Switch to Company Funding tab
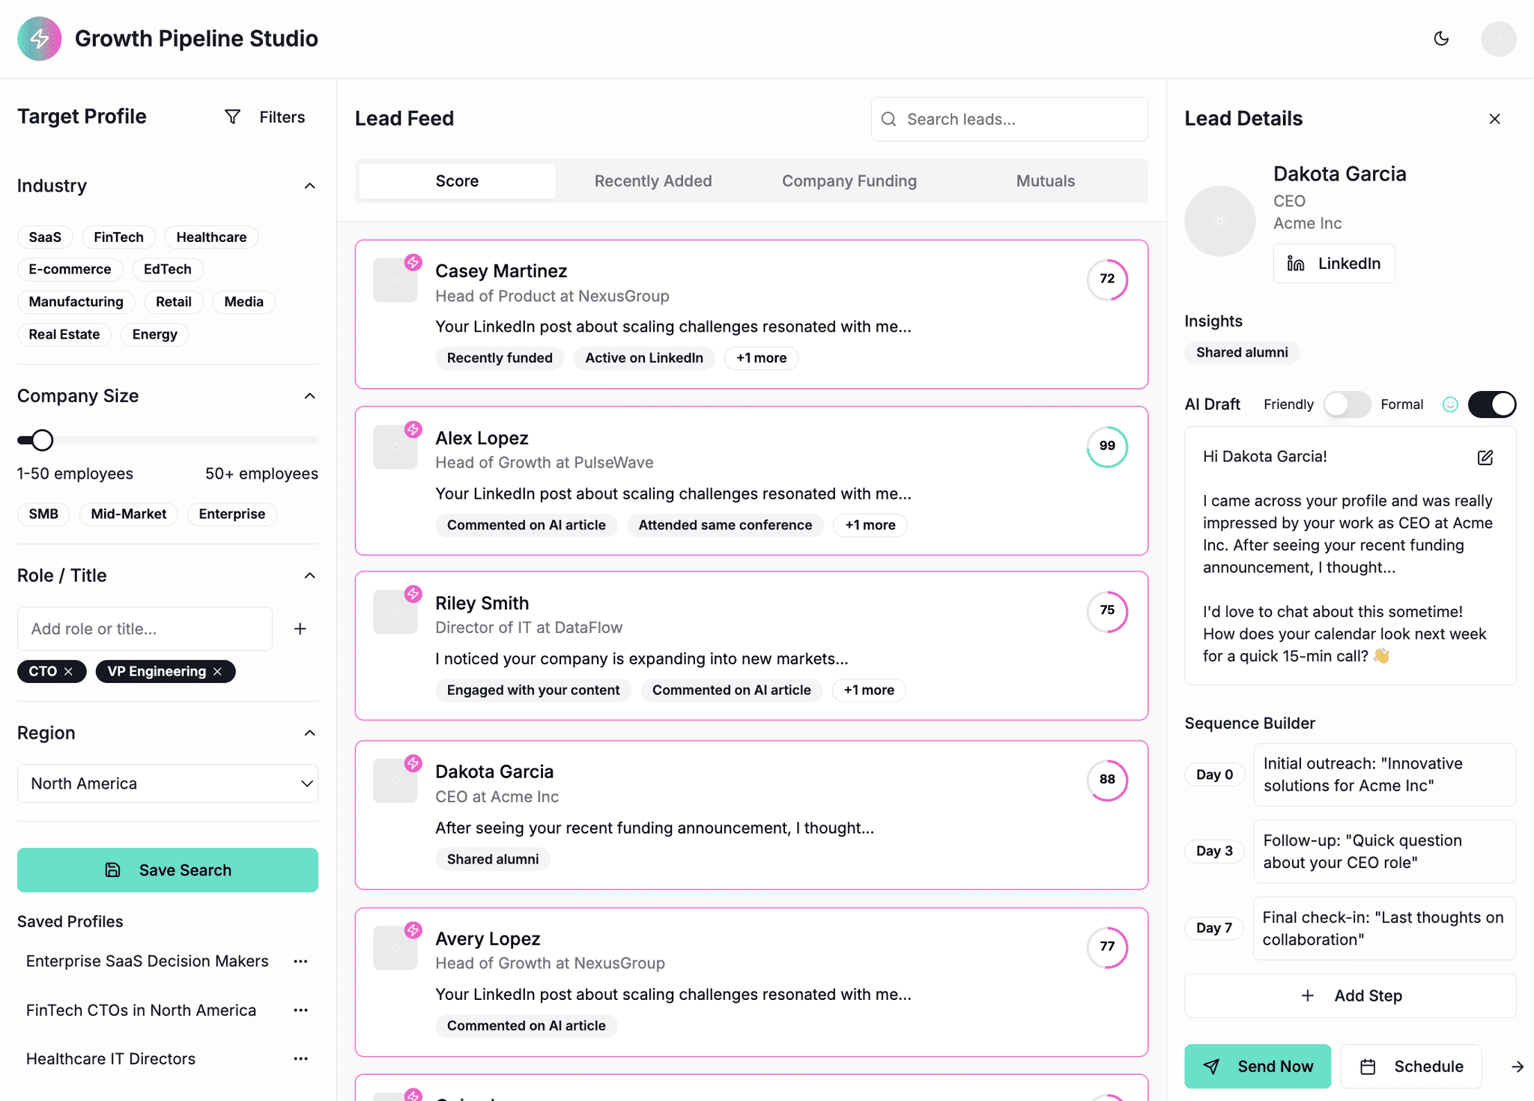 pos(849,181)
